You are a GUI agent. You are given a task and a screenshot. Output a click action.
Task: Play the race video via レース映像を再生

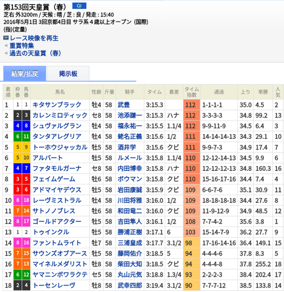pos(34,38)
